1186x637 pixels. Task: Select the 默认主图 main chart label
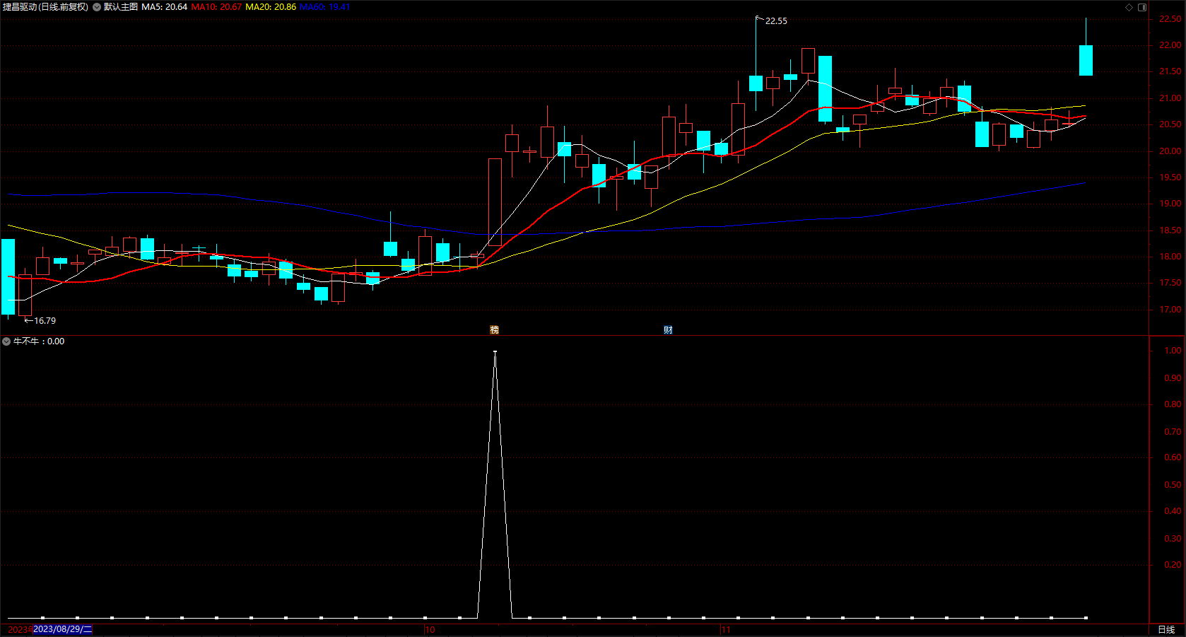click(121, 7)
